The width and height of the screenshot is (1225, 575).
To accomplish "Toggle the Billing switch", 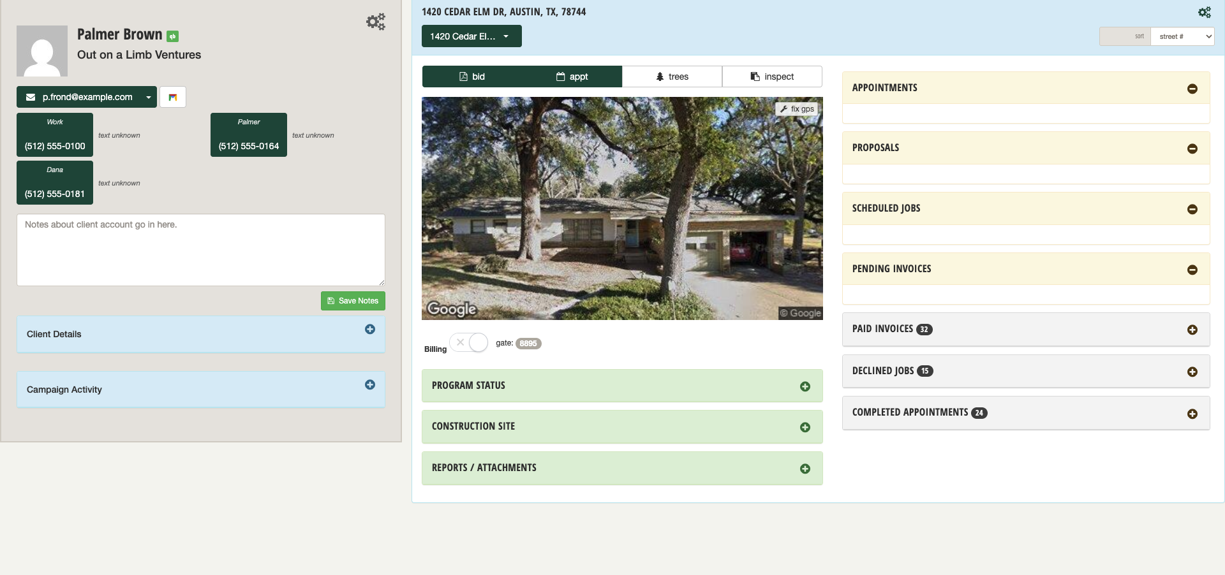I will [468, 342].
